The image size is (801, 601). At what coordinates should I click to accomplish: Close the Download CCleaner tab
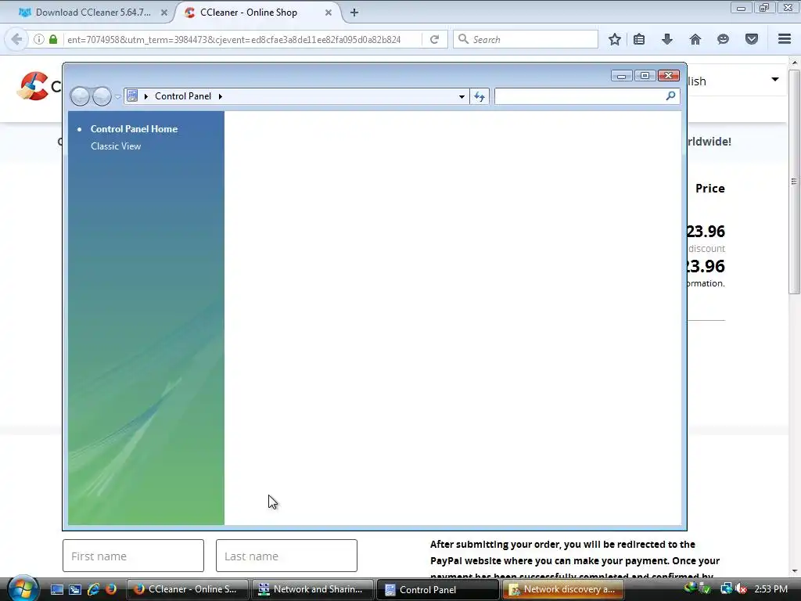[164, 13]
